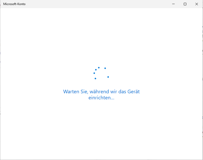The width and height of the screenshot is (203, 160).
Task: Click the bottom-left dot of the spinner
Action: 95,78
